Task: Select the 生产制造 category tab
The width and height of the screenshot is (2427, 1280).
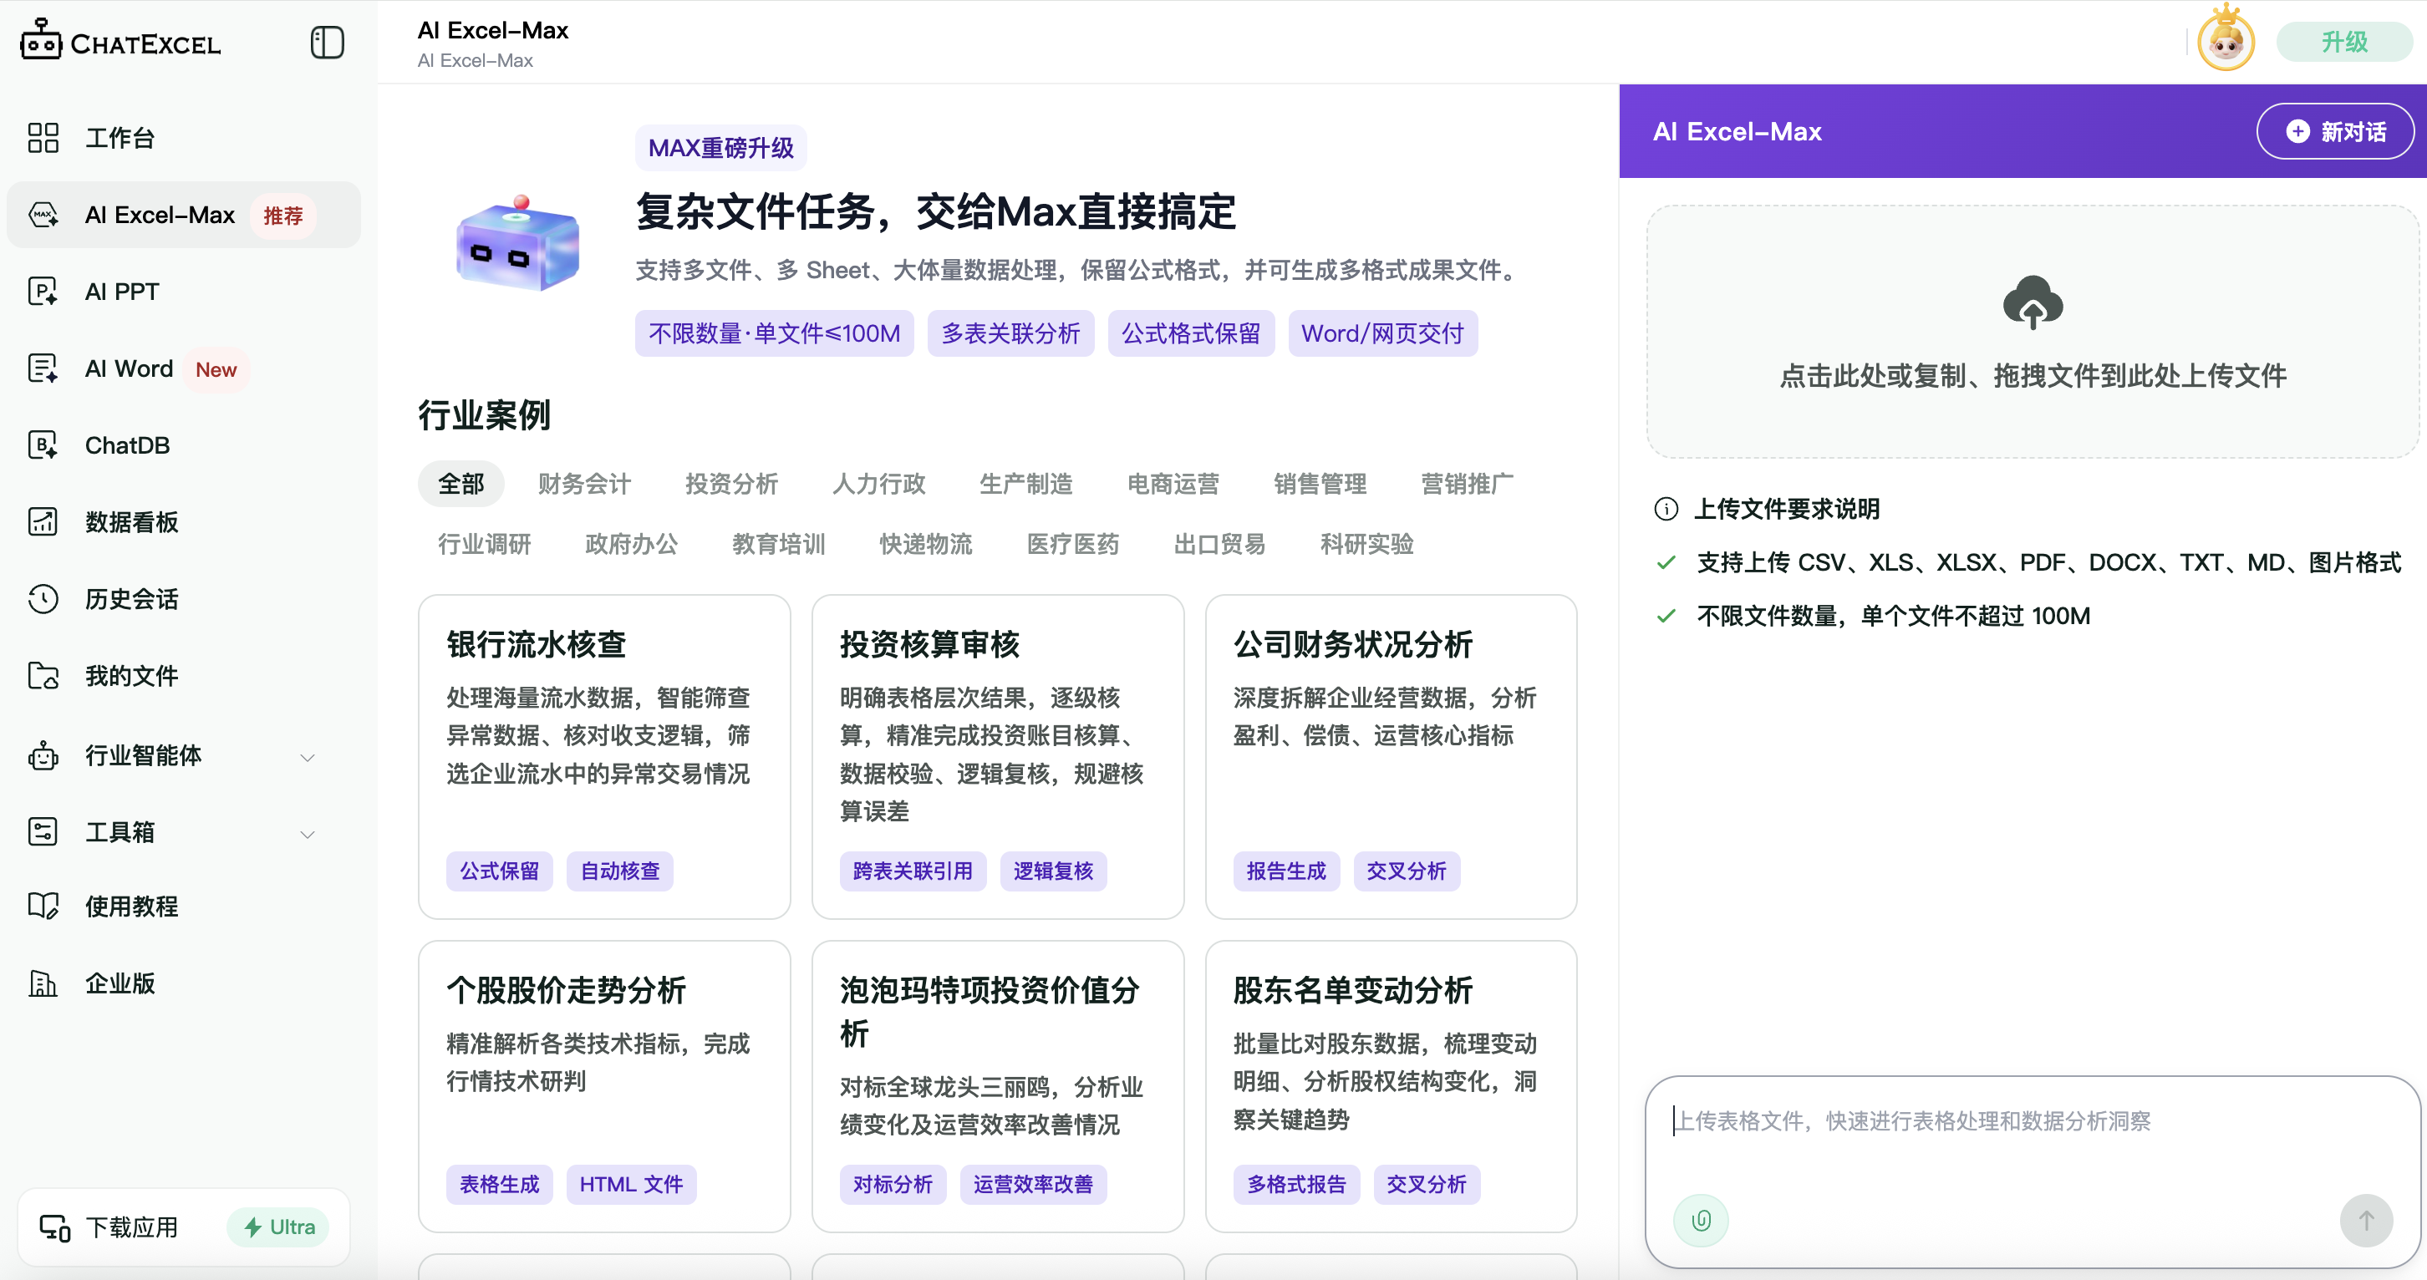Action: (1026, 483)
